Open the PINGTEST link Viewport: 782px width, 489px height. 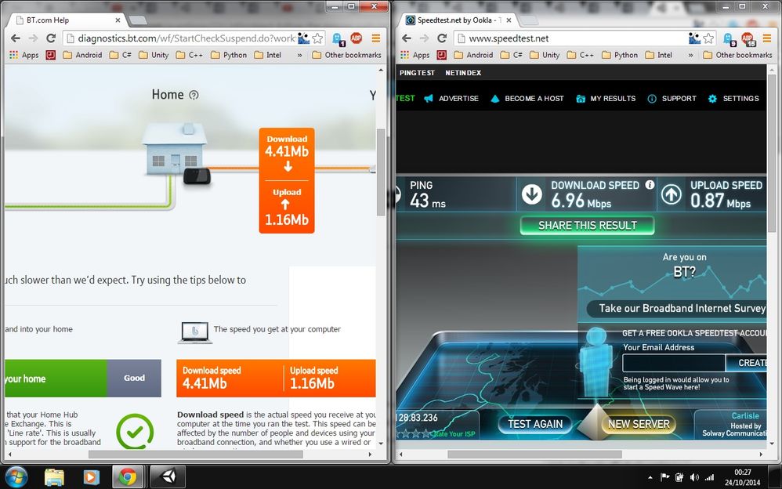[x=417, y=73]
